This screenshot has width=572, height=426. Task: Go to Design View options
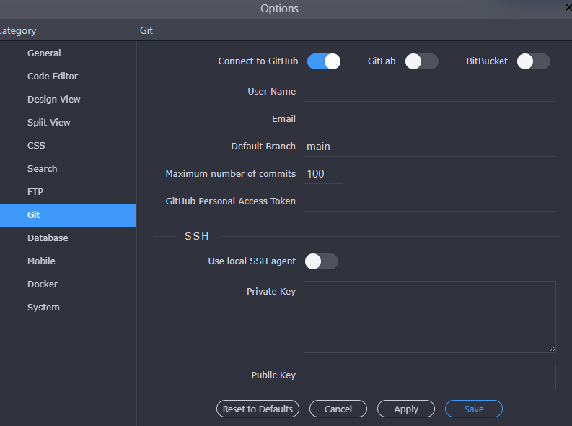(x=54, y=100)
